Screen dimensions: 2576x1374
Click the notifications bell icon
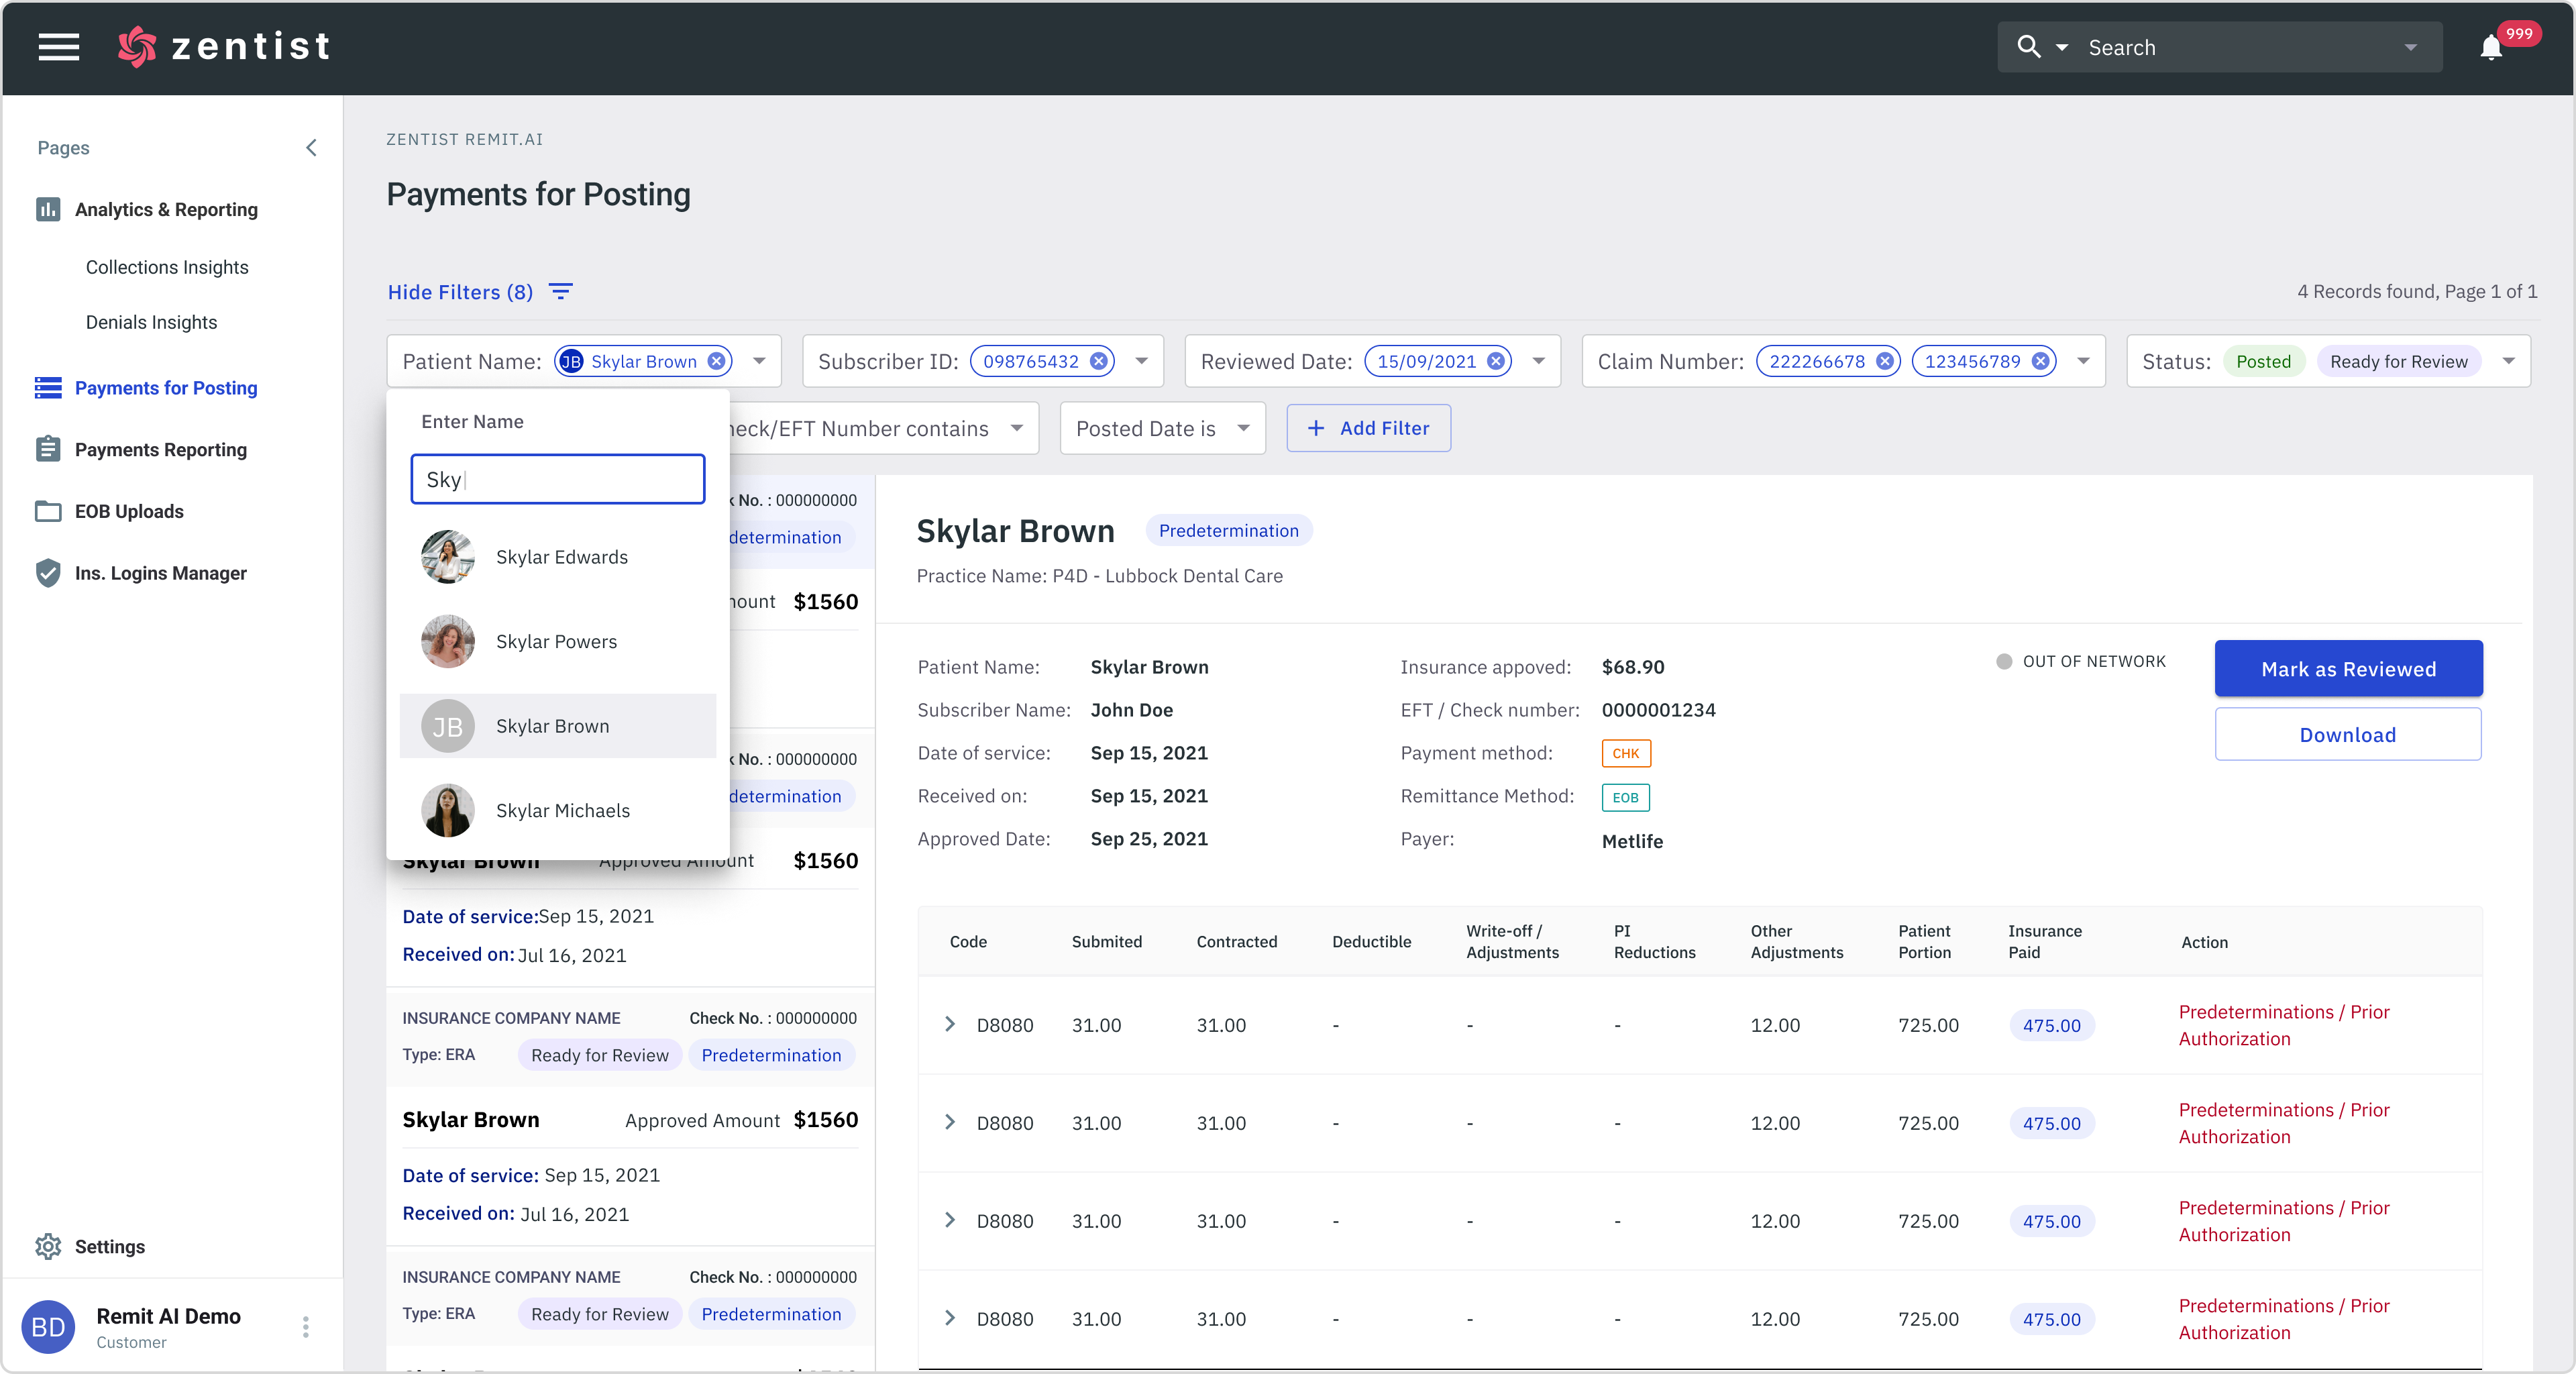pyautogui.click(x=2490, y=48)
